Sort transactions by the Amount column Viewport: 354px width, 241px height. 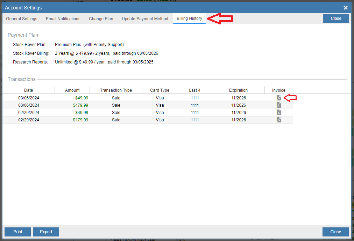pos(72,90)
